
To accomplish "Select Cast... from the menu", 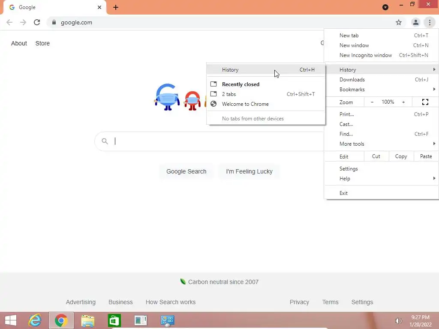I will 381,124.
